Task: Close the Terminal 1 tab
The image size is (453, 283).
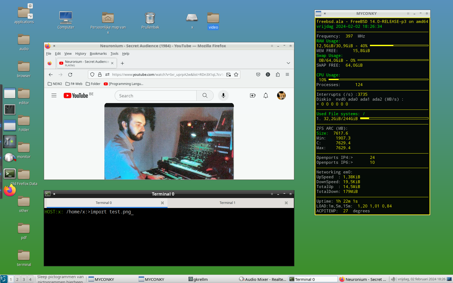Action: point(286,203)
